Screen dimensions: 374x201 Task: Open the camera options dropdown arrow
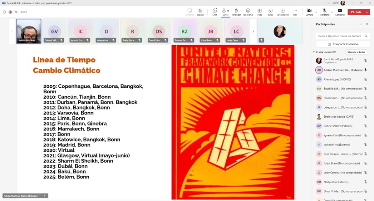316,12
